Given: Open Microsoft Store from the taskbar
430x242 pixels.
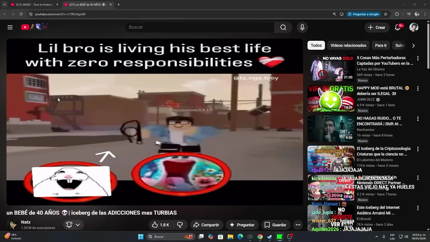Looking at the screenshot, I should point(220,237).
